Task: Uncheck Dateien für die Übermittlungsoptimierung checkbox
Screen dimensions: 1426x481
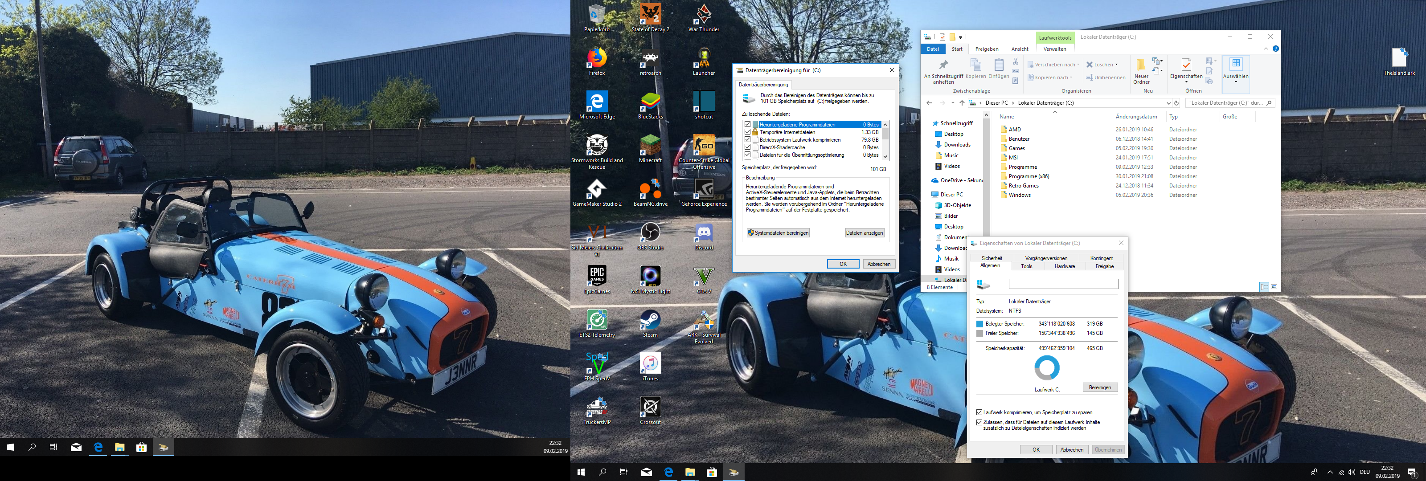Action: tap(748, 155)
